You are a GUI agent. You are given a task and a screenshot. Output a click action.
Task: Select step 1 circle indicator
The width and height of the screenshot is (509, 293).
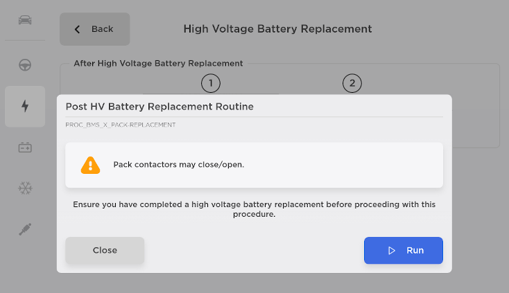point(211,84)
